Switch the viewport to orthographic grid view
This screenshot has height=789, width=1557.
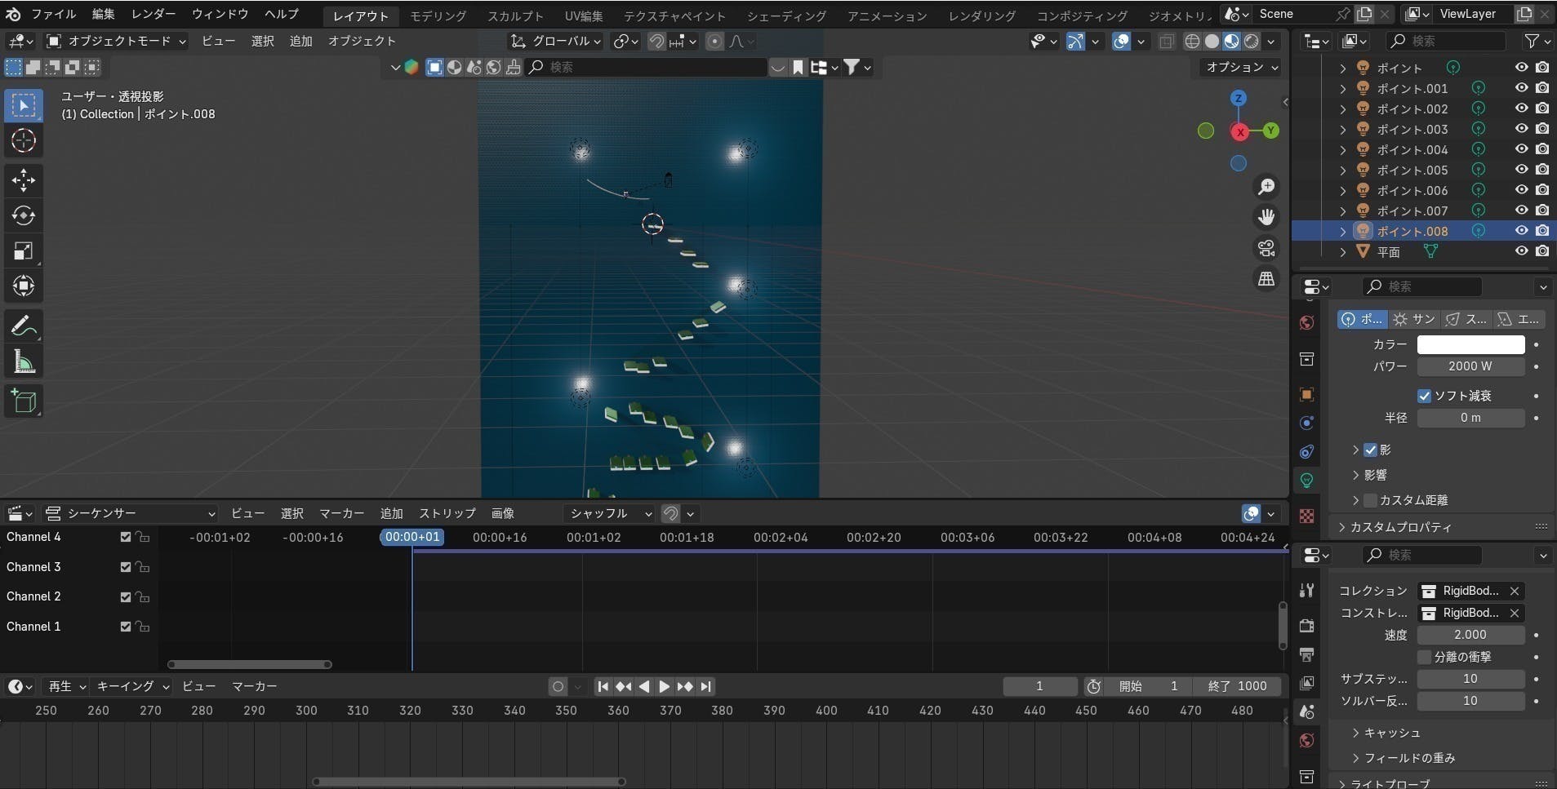point(1266,279)
